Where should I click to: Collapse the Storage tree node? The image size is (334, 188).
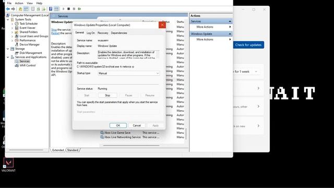[8, 49]
